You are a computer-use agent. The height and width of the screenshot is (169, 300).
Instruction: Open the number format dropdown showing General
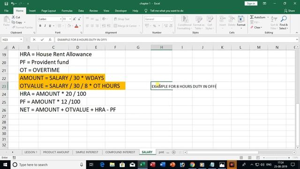click(171, 19)
